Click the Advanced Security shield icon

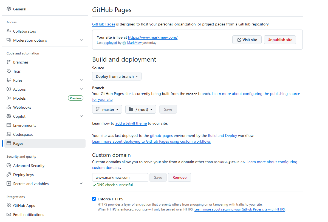click(9, 165)
